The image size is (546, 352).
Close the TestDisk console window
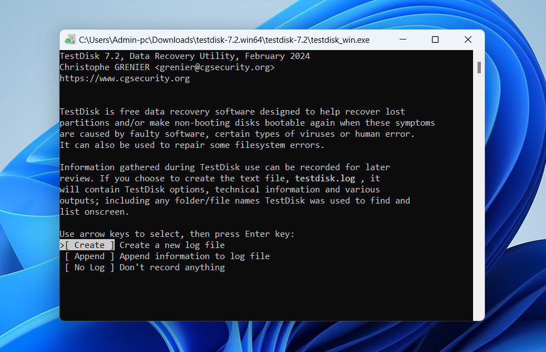tap(468, 39)
